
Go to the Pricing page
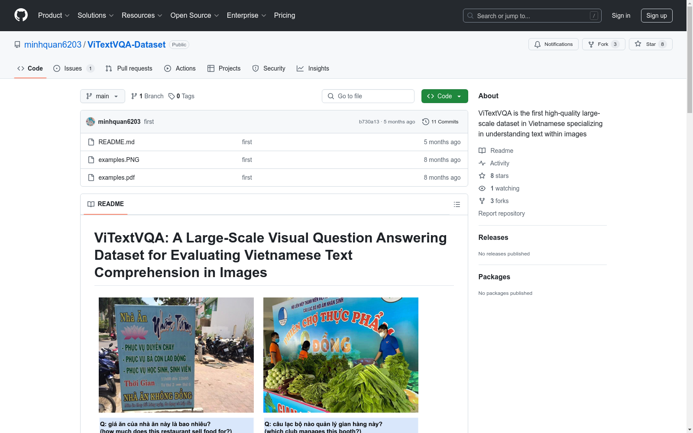[x=285, y=15]
